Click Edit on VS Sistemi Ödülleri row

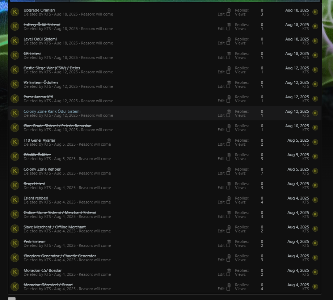(x=221, y=86)
